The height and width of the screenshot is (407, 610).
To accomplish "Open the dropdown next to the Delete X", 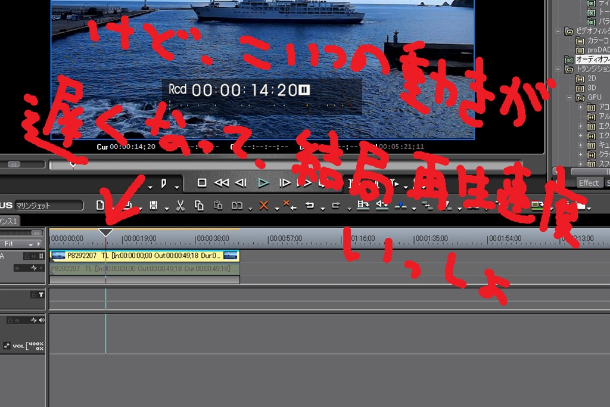I will 276,209.
